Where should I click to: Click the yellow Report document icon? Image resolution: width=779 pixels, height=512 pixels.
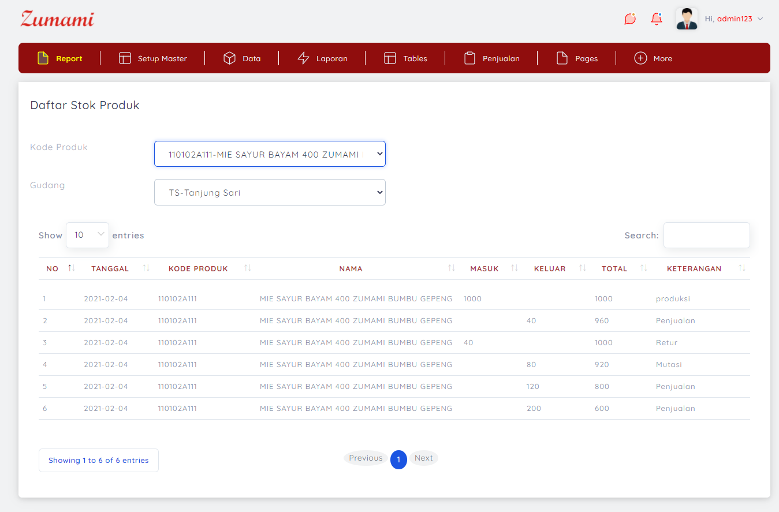(43, 58)
